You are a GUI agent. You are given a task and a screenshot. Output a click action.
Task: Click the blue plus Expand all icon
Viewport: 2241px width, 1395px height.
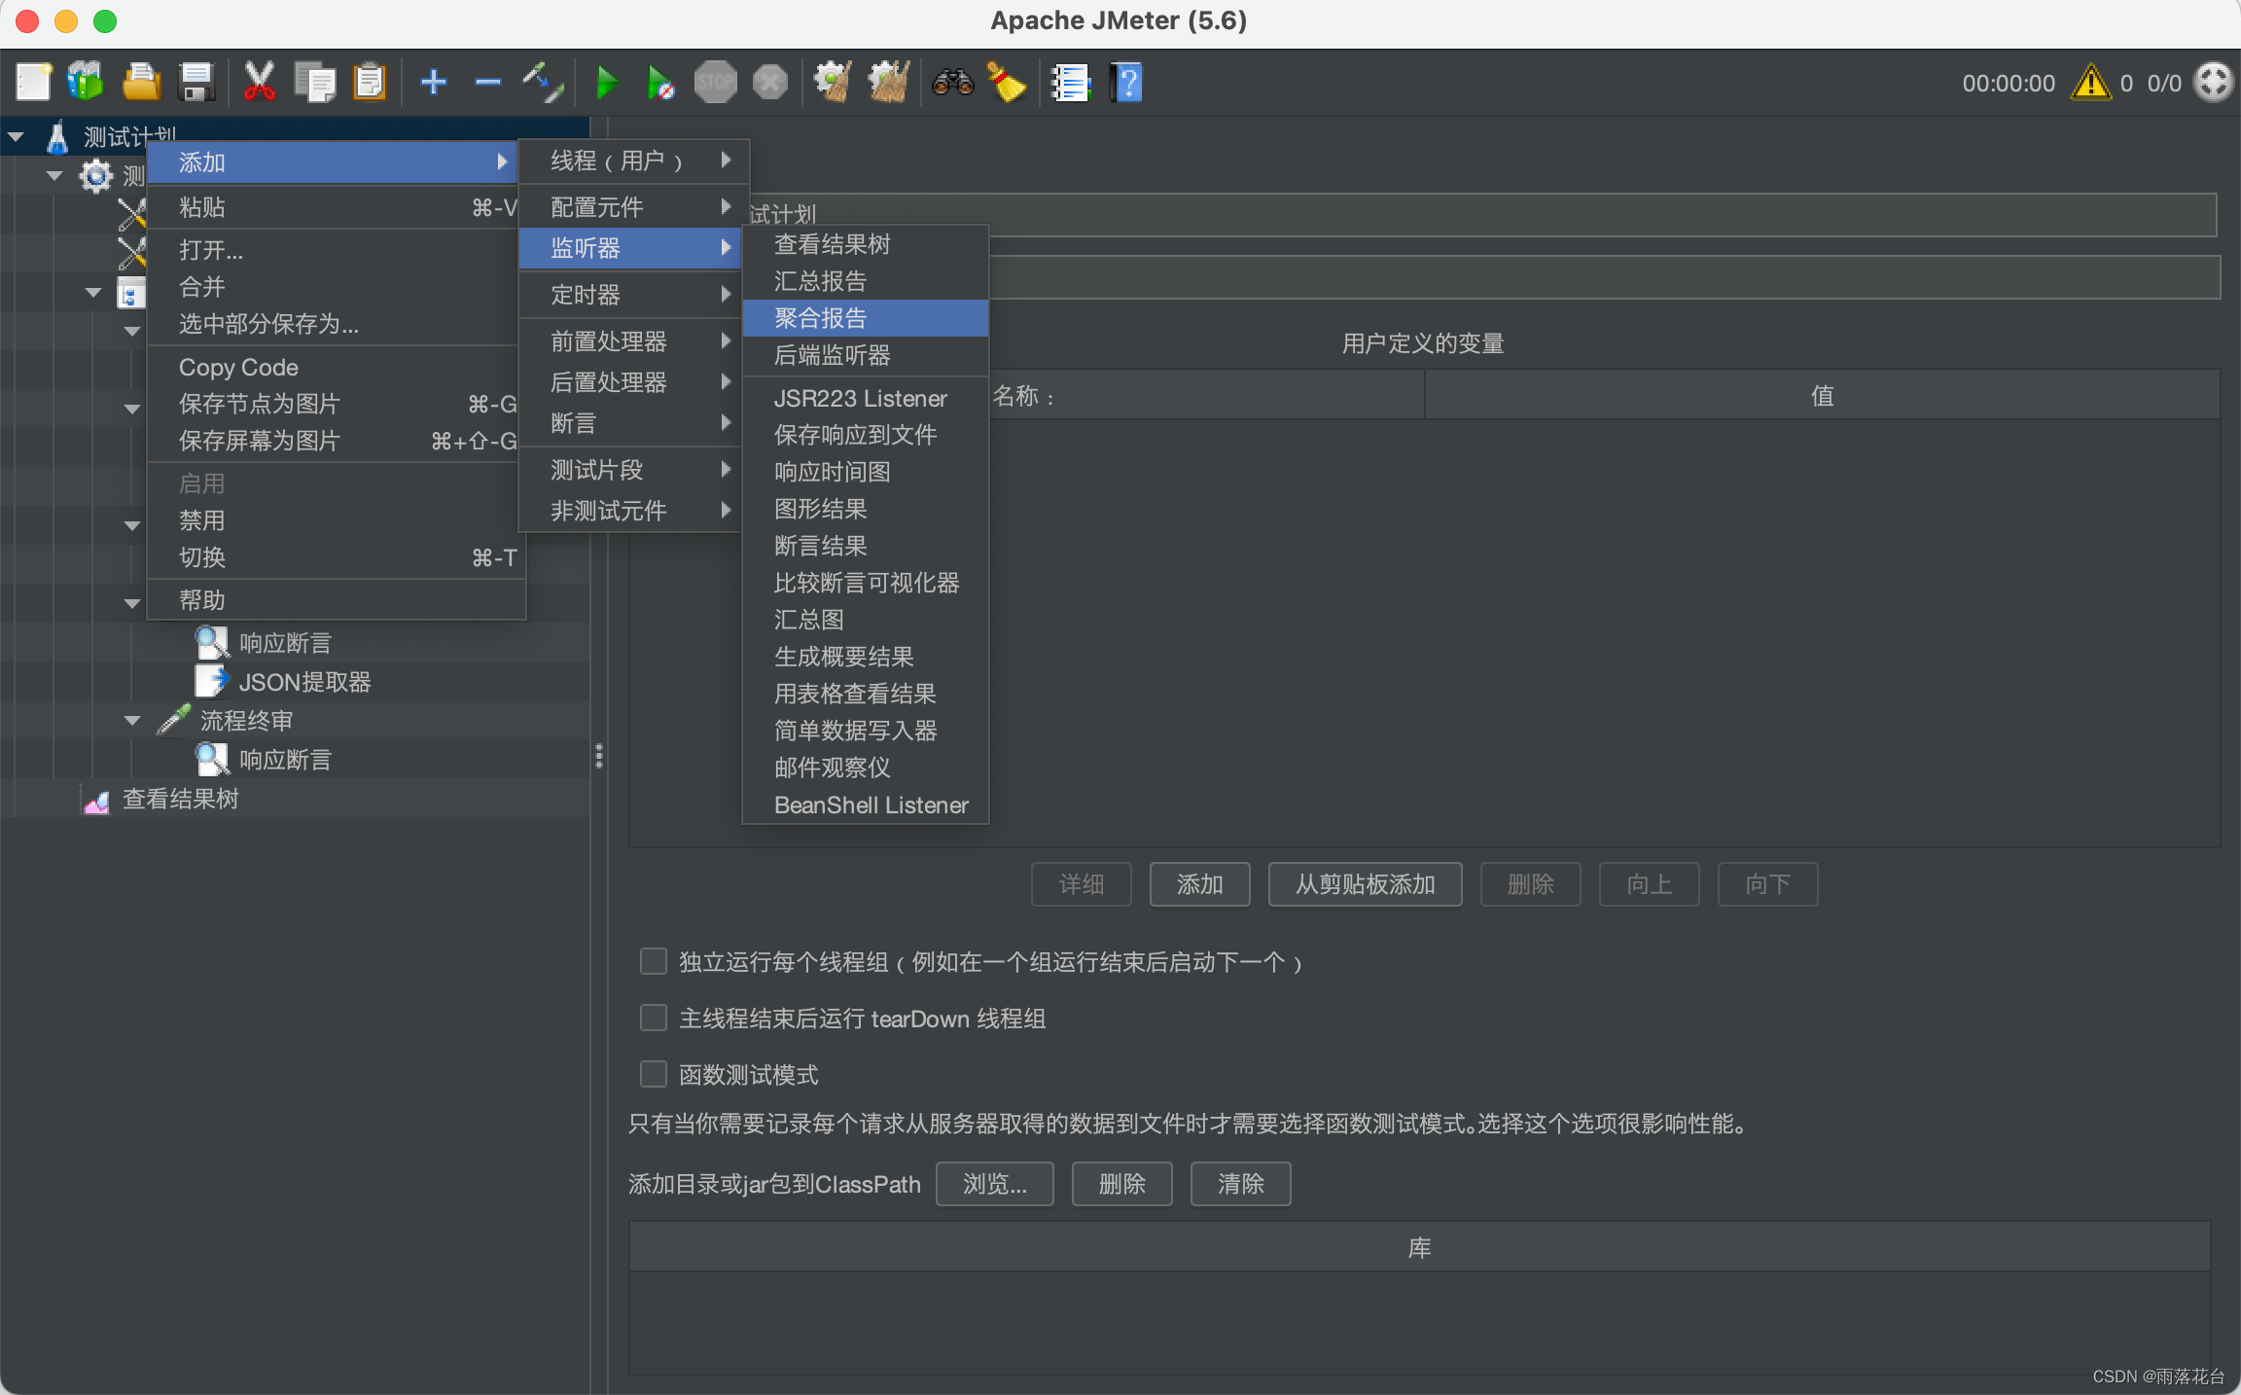pos(433,83)
